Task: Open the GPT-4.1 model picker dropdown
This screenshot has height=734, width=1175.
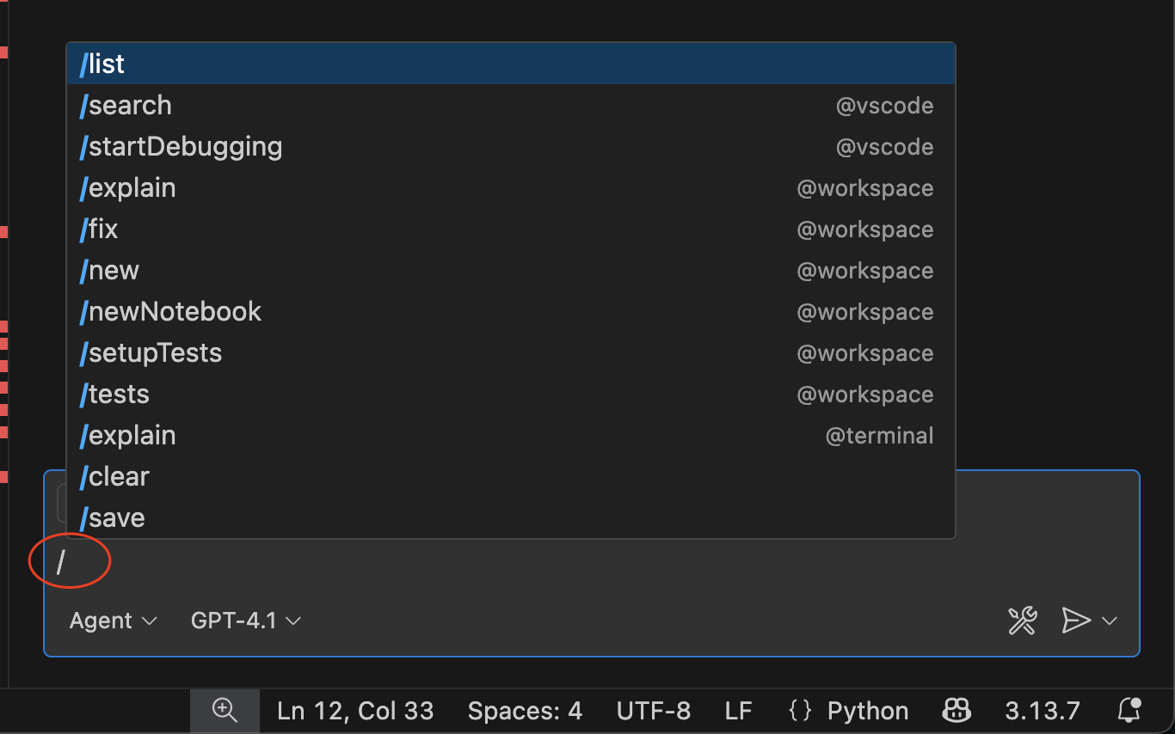Action: [x=245, y=621]
